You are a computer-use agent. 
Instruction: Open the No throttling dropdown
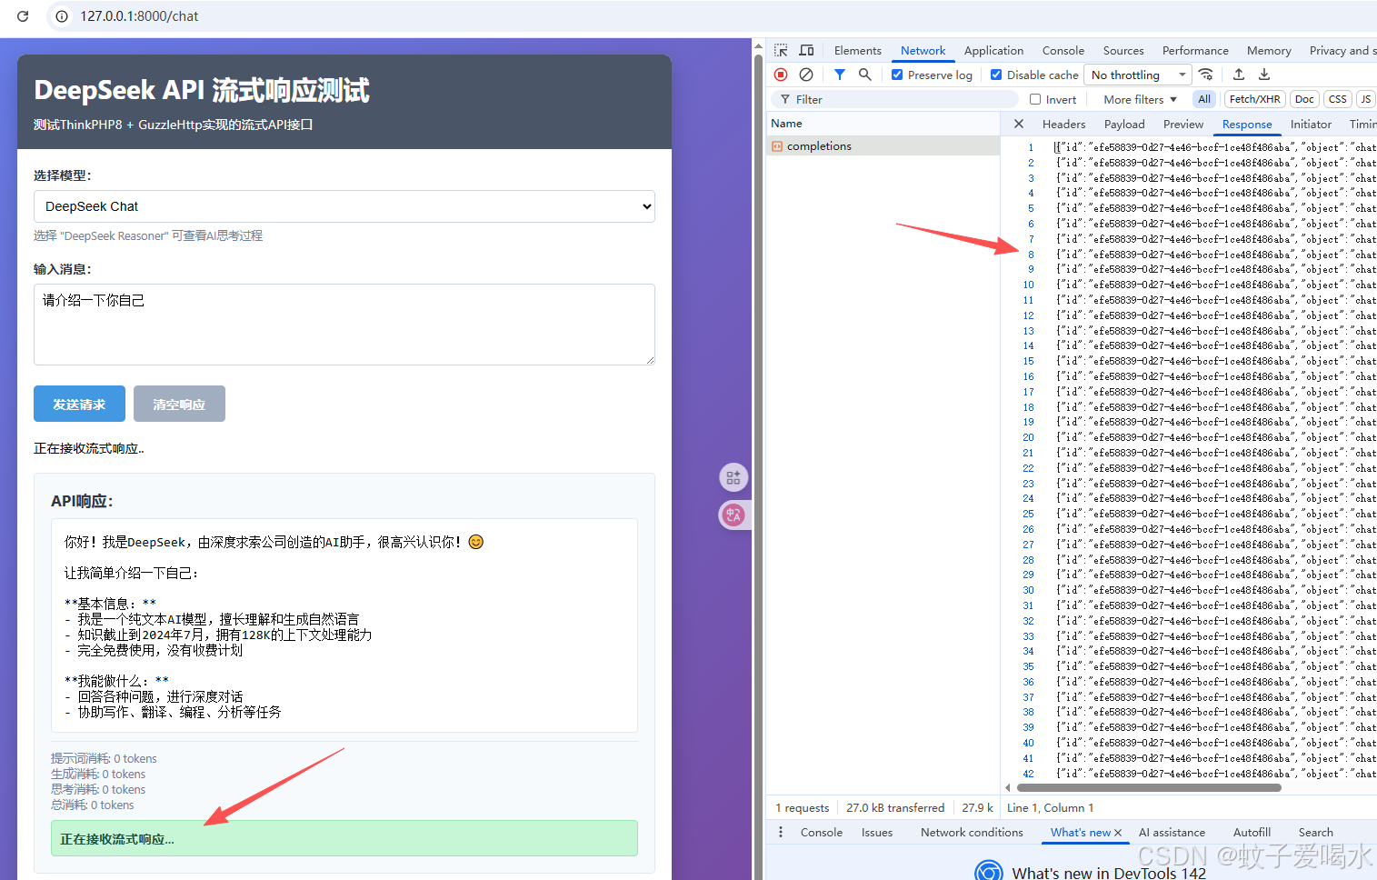(1138, 75)
